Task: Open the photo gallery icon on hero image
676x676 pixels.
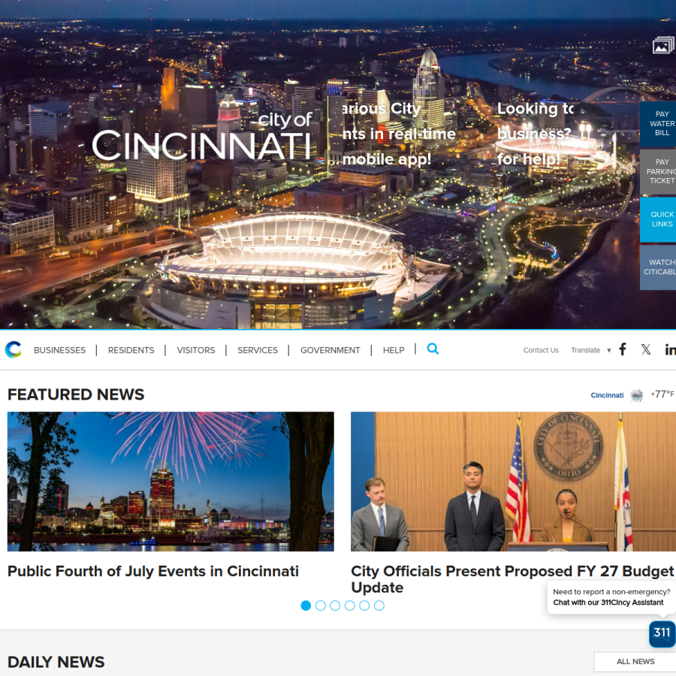Action: click(663, 45)
